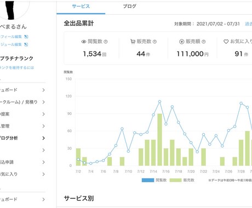Click the help icon next to 販売数

tap(154, 42)
